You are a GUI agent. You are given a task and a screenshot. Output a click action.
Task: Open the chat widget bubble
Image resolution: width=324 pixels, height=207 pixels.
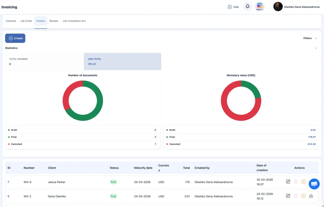coord(314,184)
